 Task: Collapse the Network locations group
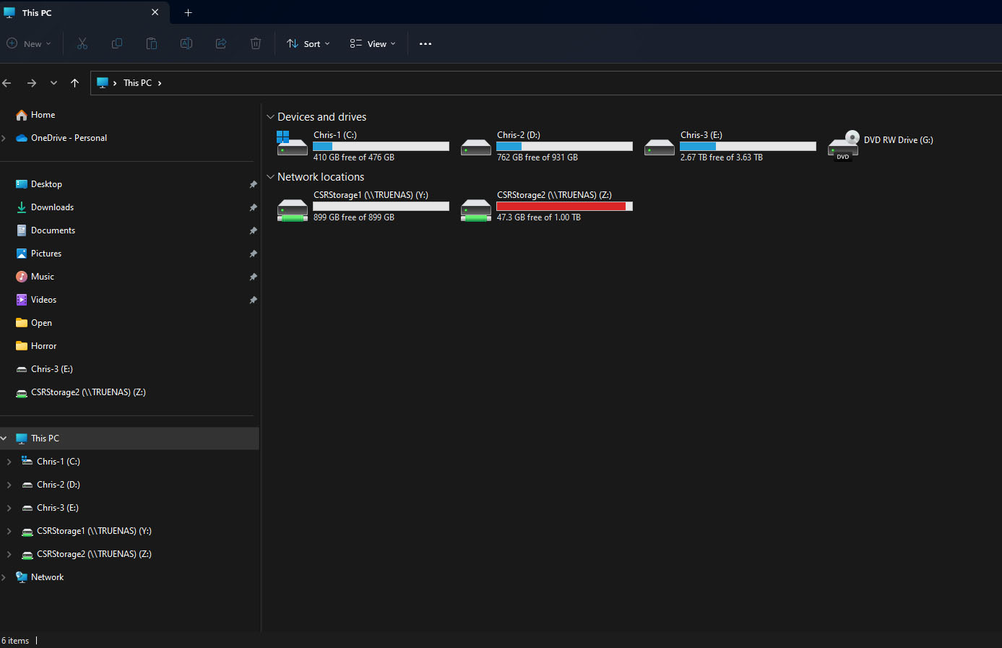point(271,177)
